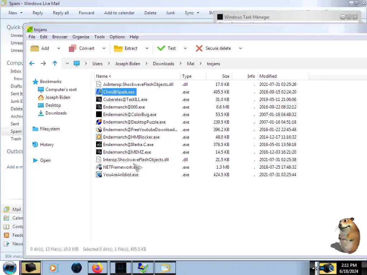
Task: Click the Extract folder icon
Action: pyautogui.click(x=118, y=48)
